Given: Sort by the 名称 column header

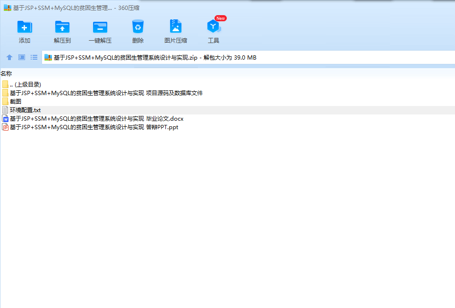Looking at the screenshot, I should 6,73.
